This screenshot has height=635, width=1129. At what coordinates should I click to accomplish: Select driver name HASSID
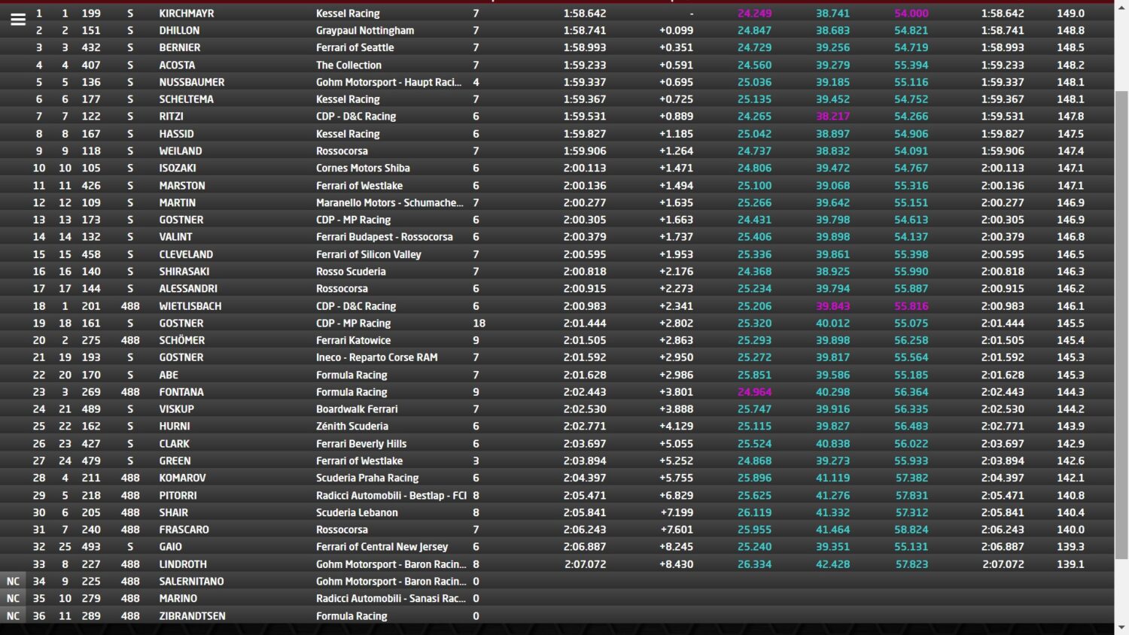click(x=176, y=134)
